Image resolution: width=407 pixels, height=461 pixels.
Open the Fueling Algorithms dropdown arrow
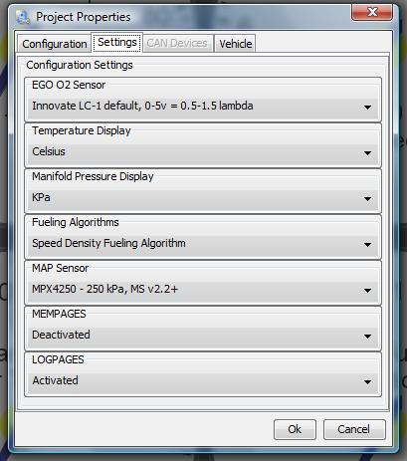(367, 245)
